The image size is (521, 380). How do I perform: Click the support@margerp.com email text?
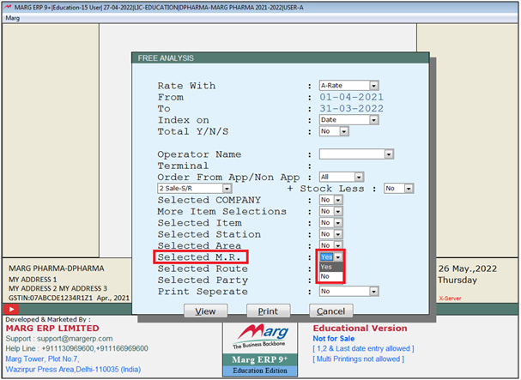coord(75,339)
